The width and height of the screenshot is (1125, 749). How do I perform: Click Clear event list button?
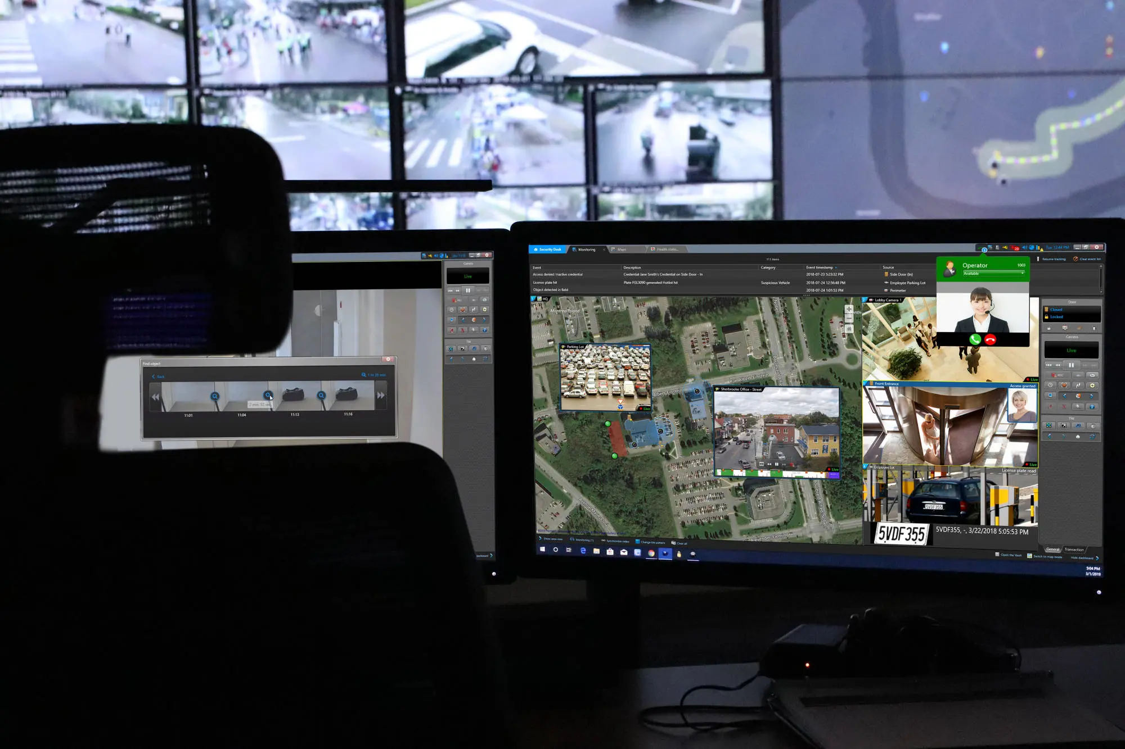point(1087,259)
